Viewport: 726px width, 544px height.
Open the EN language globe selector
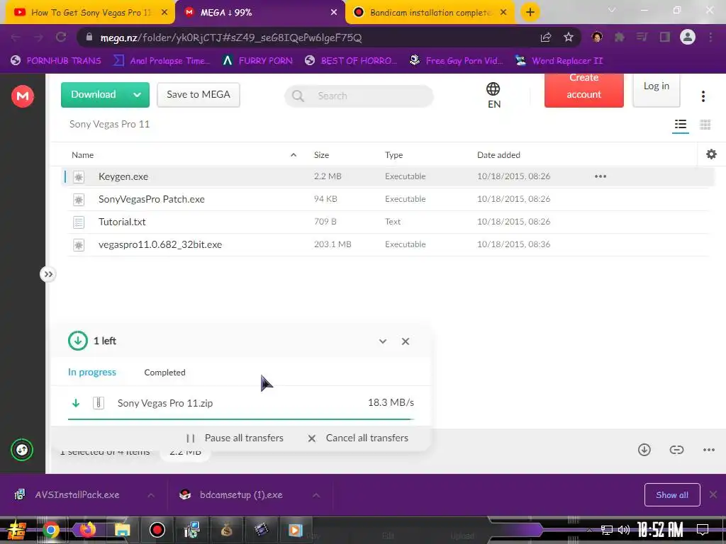[493, 96]
